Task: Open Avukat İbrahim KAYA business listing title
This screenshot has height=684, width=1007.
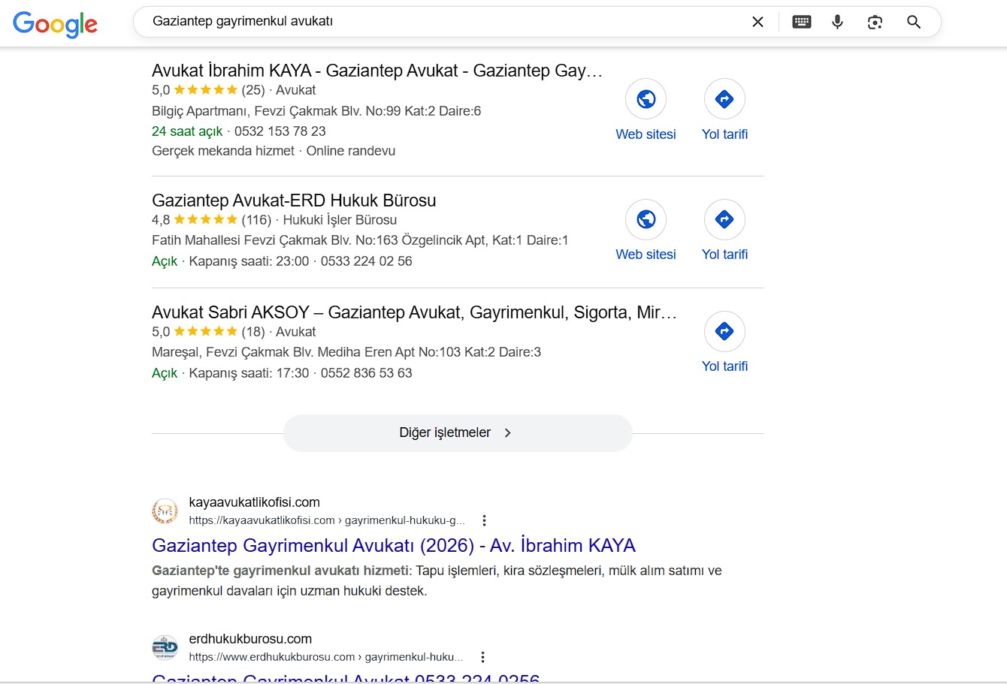Action: click(x=376, y=71)
